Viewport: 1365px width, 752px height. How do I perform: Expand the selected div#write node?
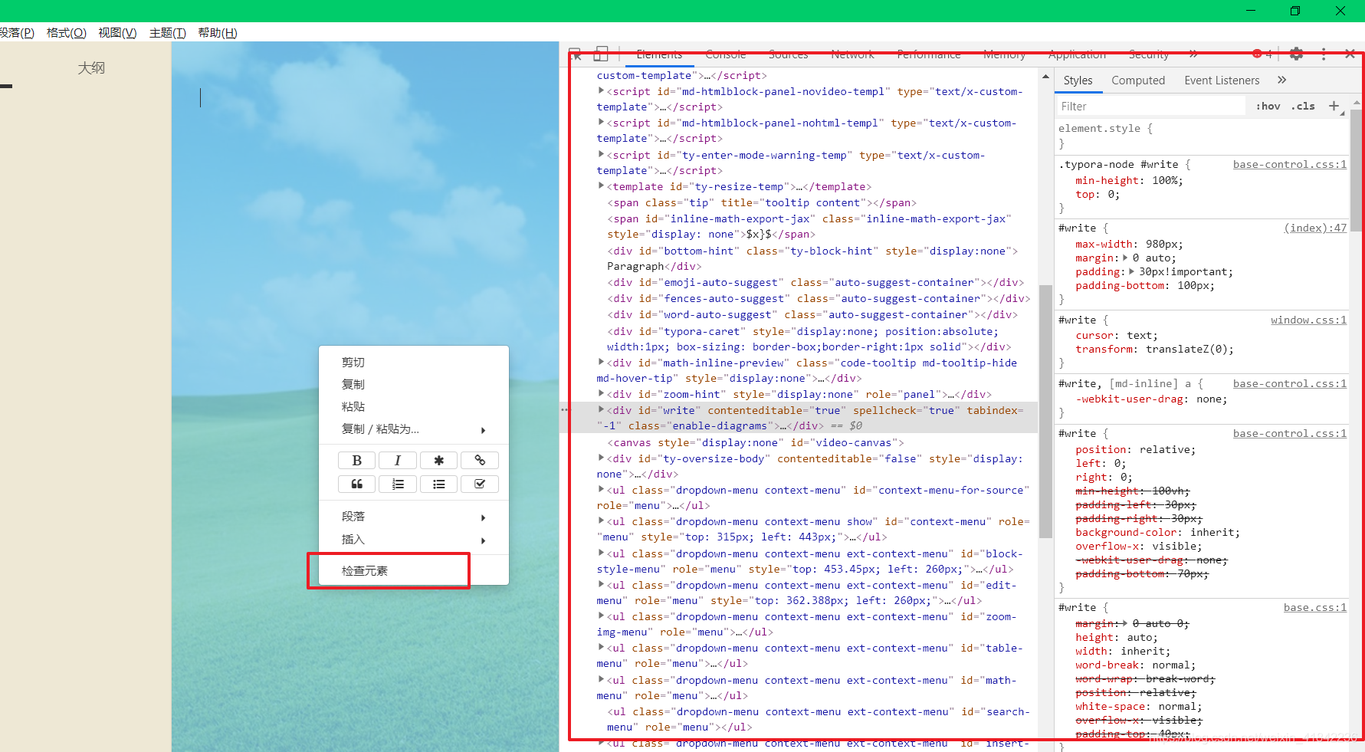coord(601,409)
